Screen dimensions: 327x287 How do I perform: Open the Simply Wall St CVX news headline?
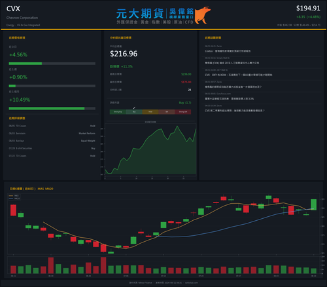[x=232, y=63]
